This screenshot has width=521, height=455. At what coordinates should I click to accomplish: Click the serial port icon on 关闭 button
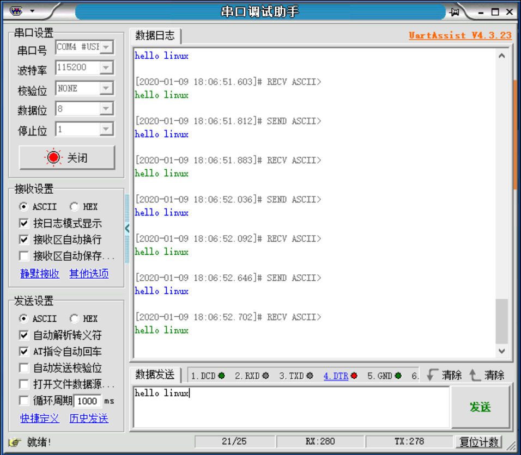pyautogui.click(x=53, y=157)
